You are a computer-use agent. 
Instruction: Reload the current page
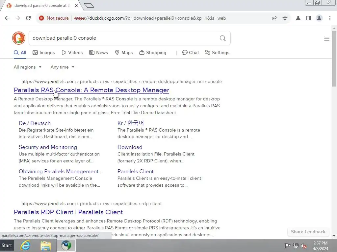point(28,18)
